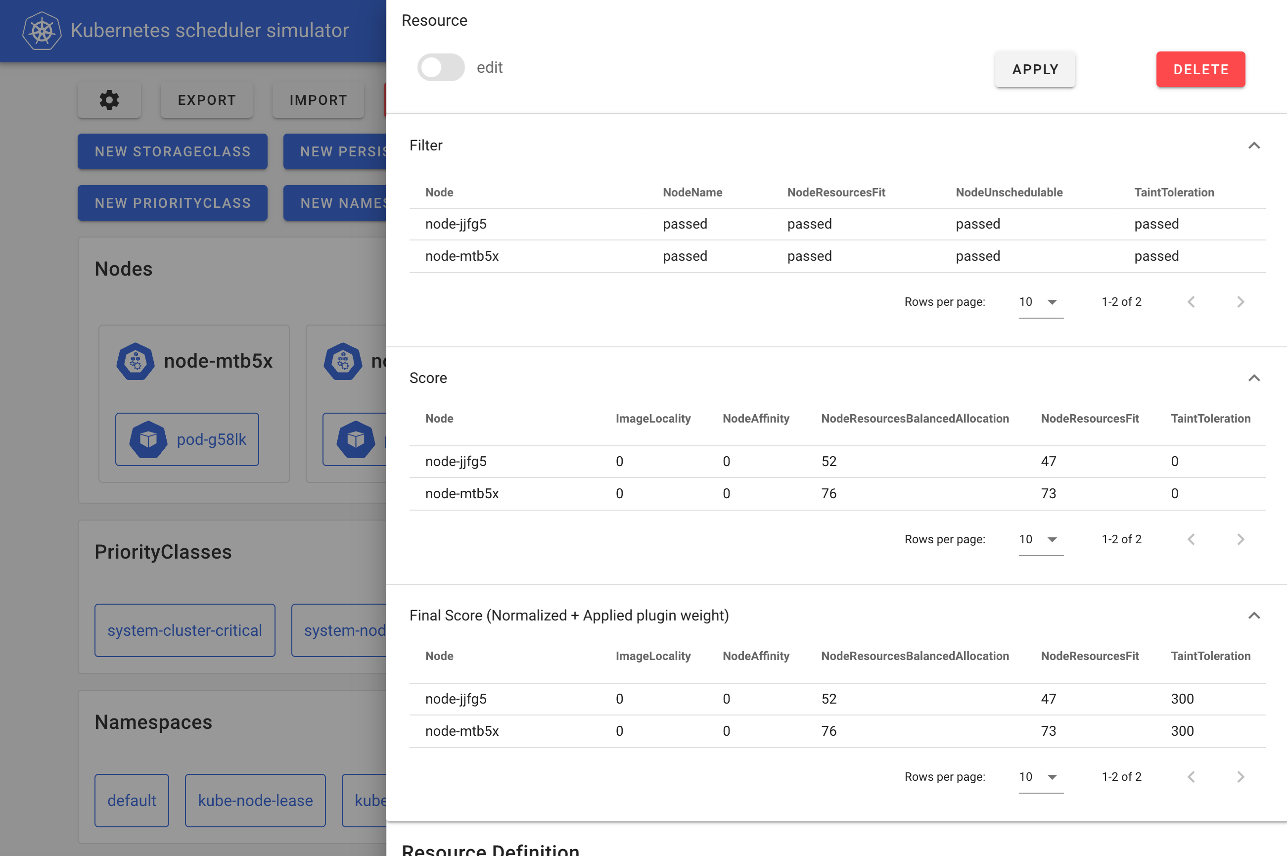The width and height of the screenshot is (1287, 856).
Task: Go to next page in Filter table
Action: pos(1240,301)
